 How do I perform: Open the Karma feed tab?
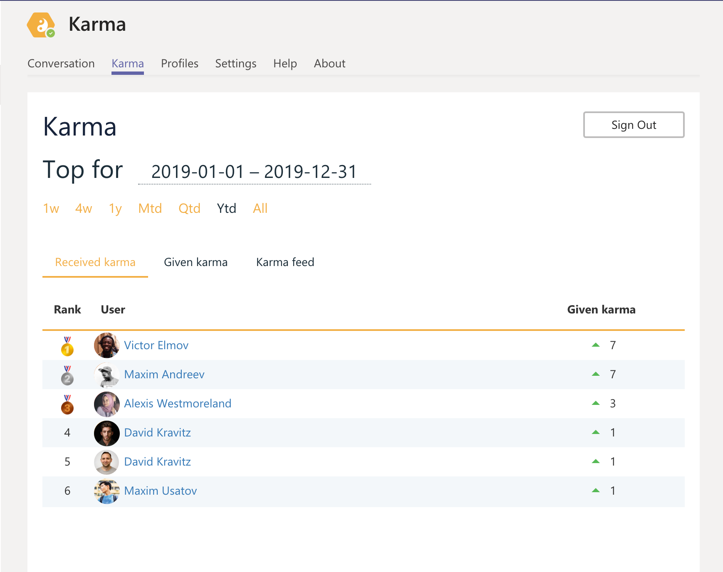tap(285, 262)
